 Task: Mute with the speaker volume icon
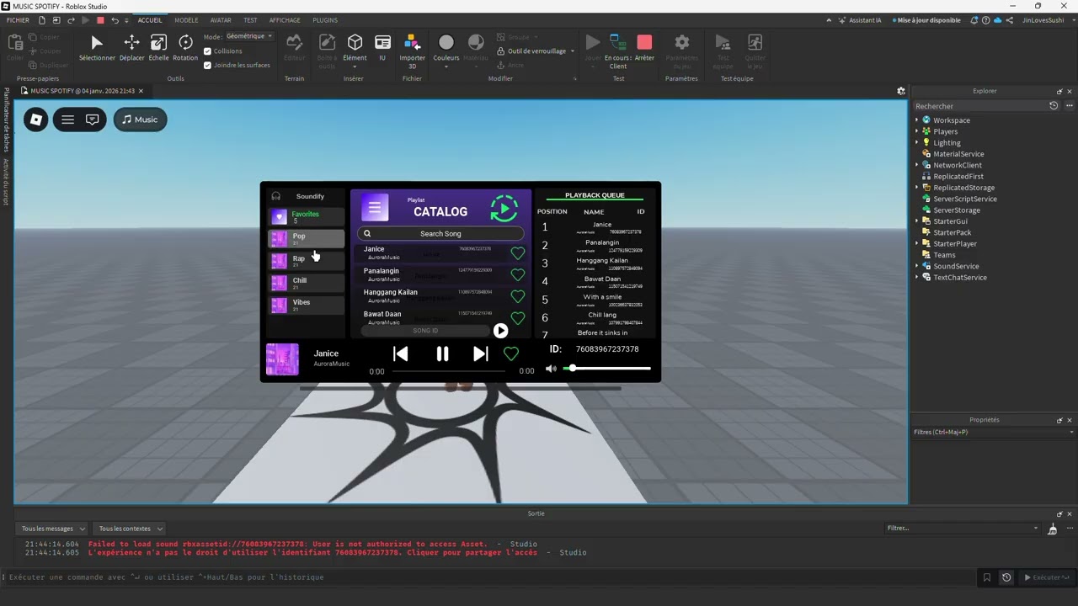551,369
